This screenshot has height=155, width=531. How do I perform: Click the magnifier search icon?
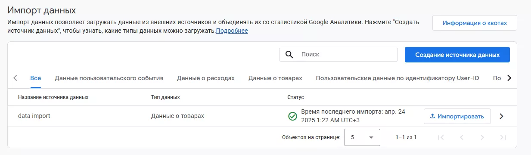[x=290, y=55]
